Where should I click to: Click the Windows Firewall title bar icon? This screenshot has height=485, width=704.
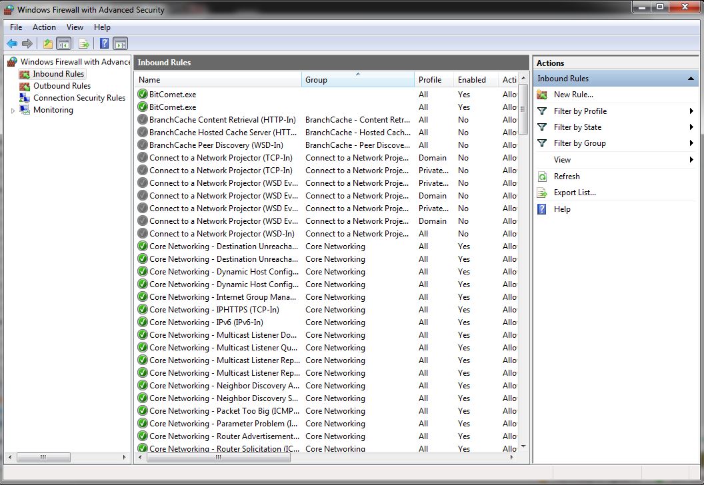9,10
